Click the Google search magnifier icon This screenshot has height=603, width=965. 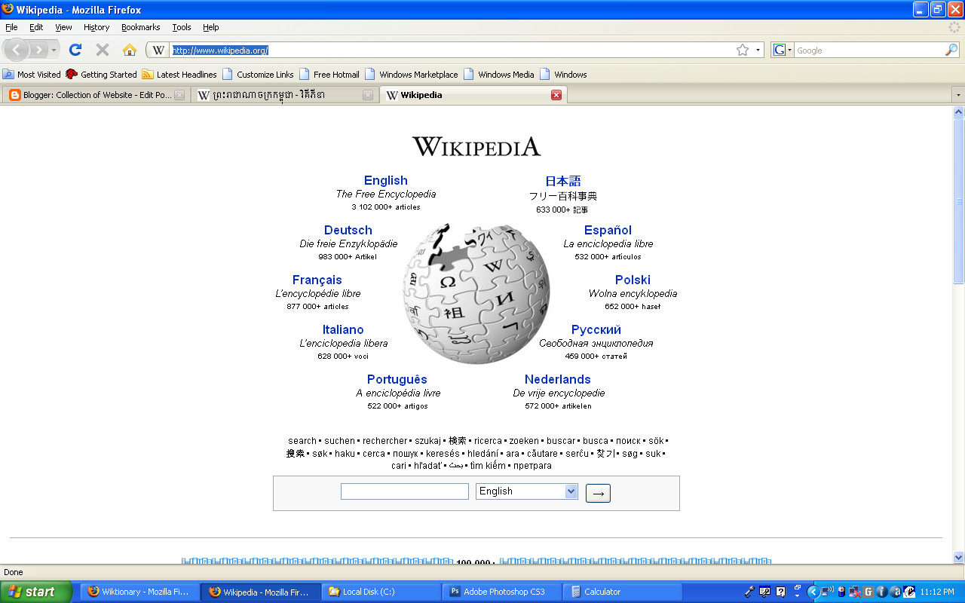point(951,50)
